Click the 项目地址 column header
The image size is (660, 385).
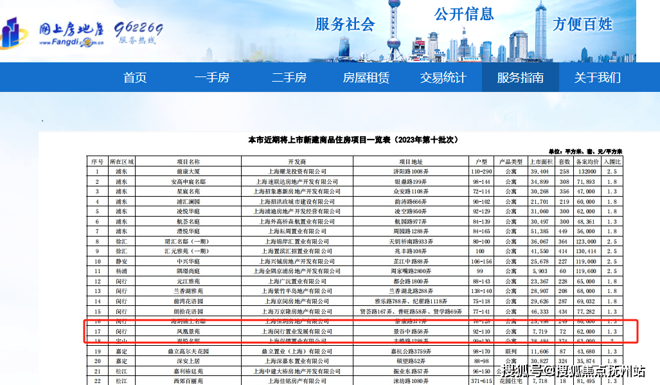(411, 161)
